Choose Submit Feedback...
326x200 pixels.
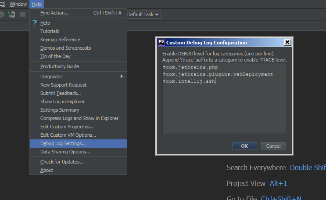point(78,93)
